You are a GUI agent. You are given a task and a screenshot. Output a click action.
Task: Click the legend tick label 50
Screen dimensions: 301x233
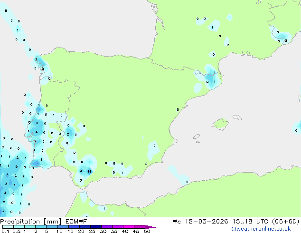(x=147, y=231)
